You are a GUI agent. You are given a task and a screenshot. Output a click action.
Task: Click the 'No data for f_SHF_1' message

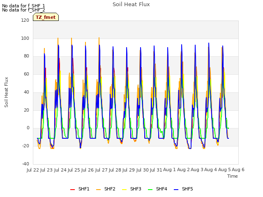[23, 6]
